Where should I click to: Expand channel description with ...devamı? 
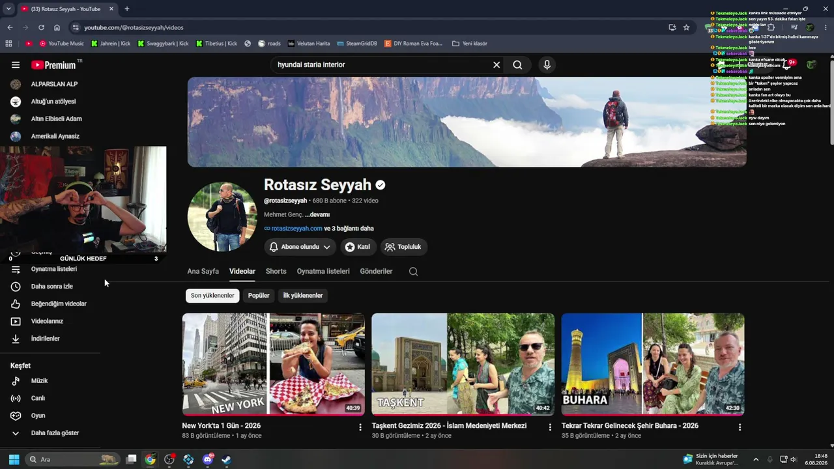pyautogui.click(x=317, y=214)
